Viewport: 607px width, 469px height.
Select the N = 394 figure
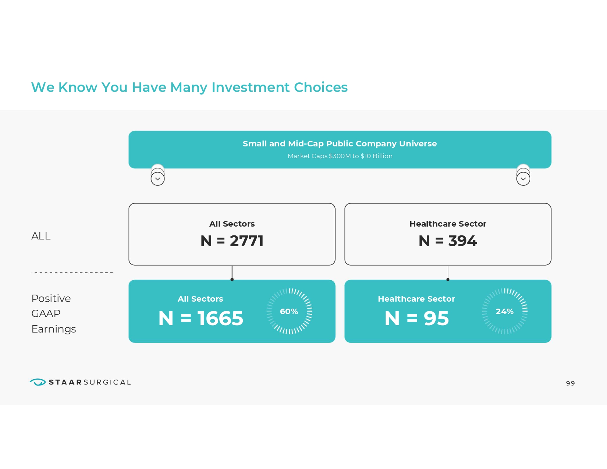click(x=448, y=241)
